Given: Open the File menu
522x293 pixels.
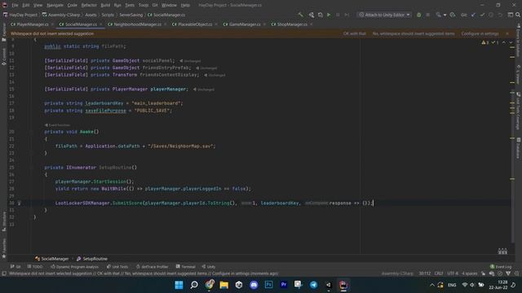Looking at the screenshot, I should point(15,5).
